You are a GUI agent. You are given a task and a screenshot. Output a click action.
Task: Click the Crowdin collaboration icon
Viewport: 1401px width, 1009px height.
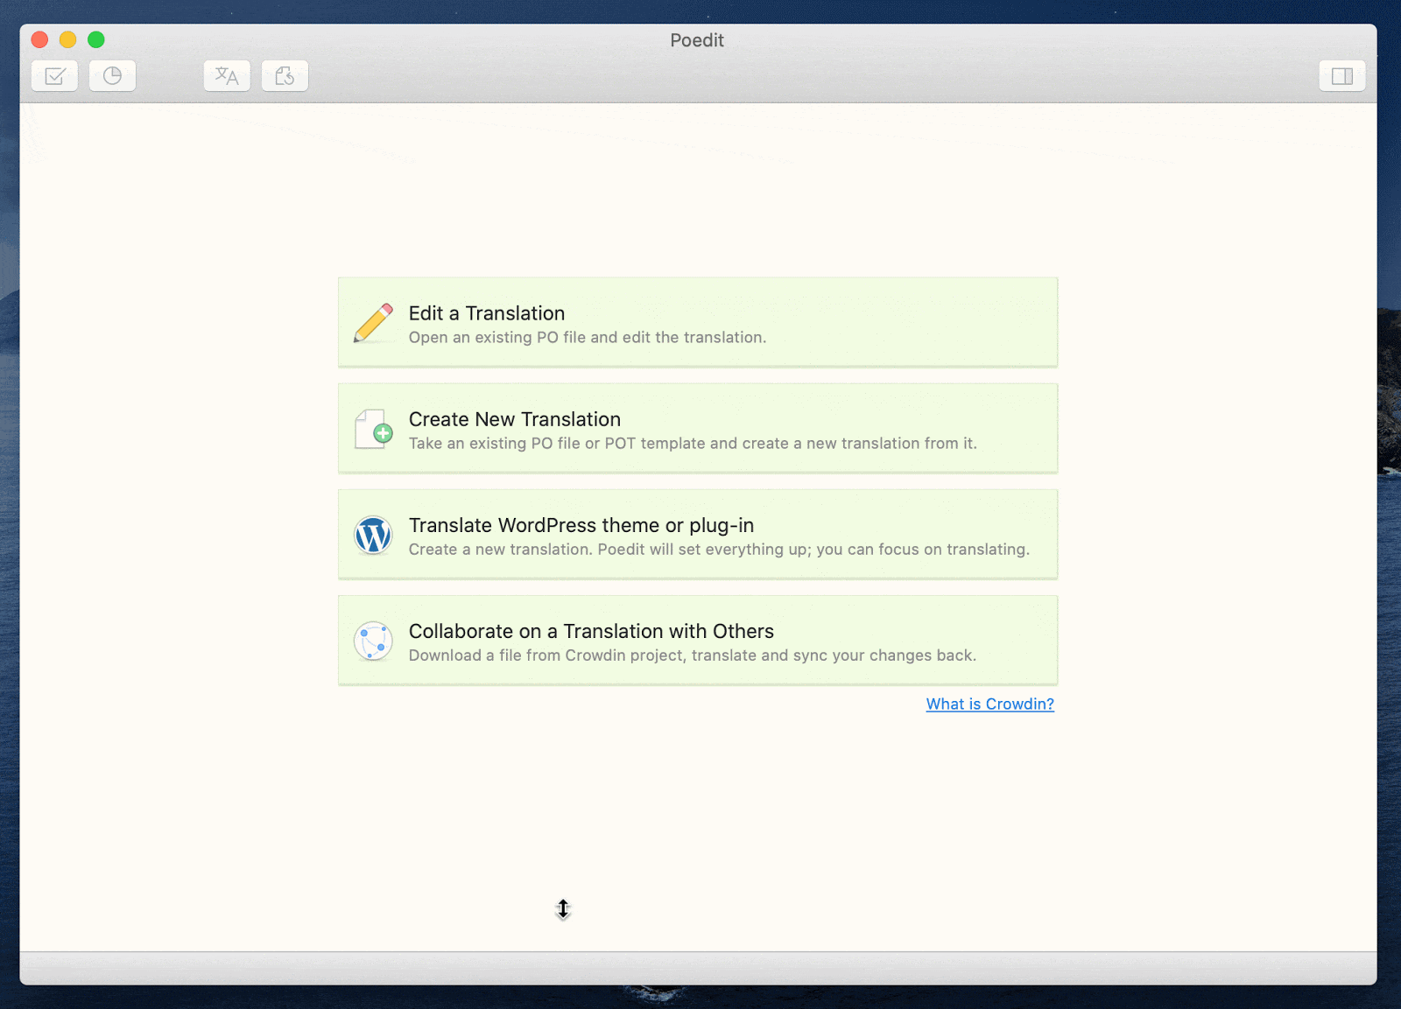click(373, 641)
